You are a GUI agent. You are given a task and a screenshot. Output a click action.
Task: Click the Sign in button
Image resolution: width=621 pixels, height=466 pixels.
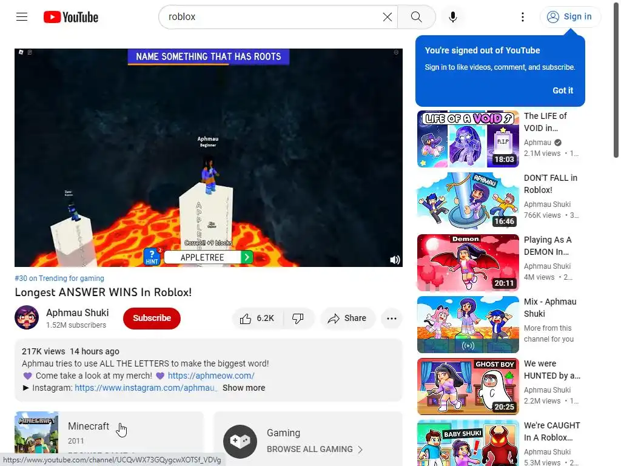coord(570,16)
